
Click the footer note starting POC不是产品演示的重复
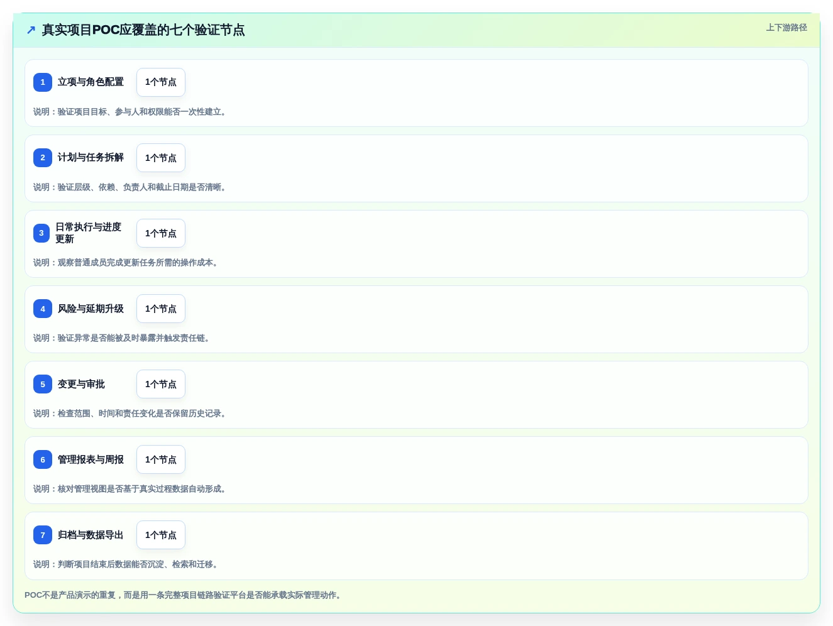coord(184,595)
